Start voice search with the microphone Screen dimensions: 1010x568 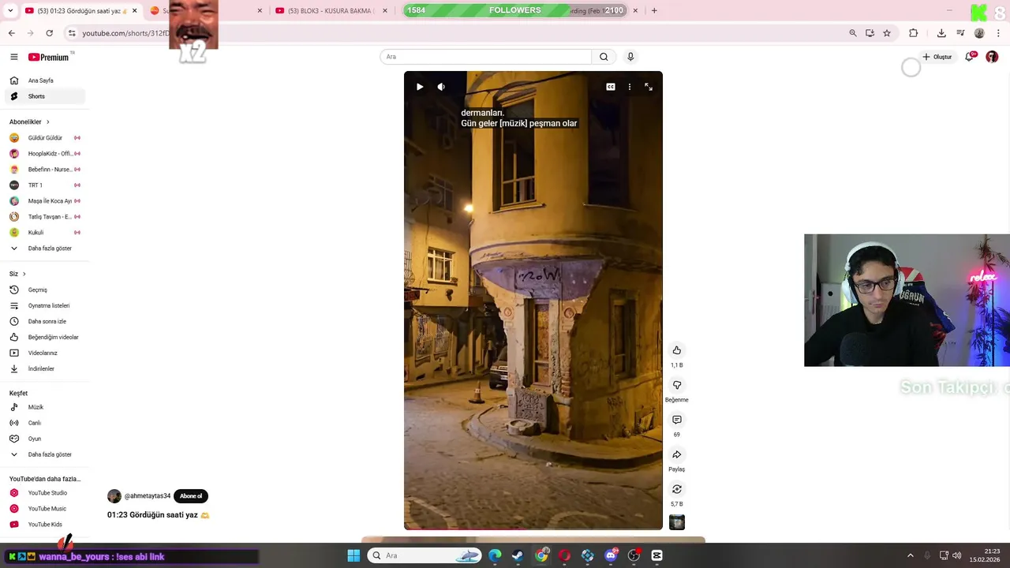[630, 57]
